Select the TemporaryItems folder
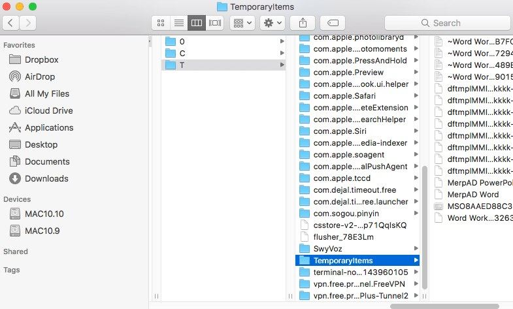This screenshot has height=309, width=513. point(357,261)
